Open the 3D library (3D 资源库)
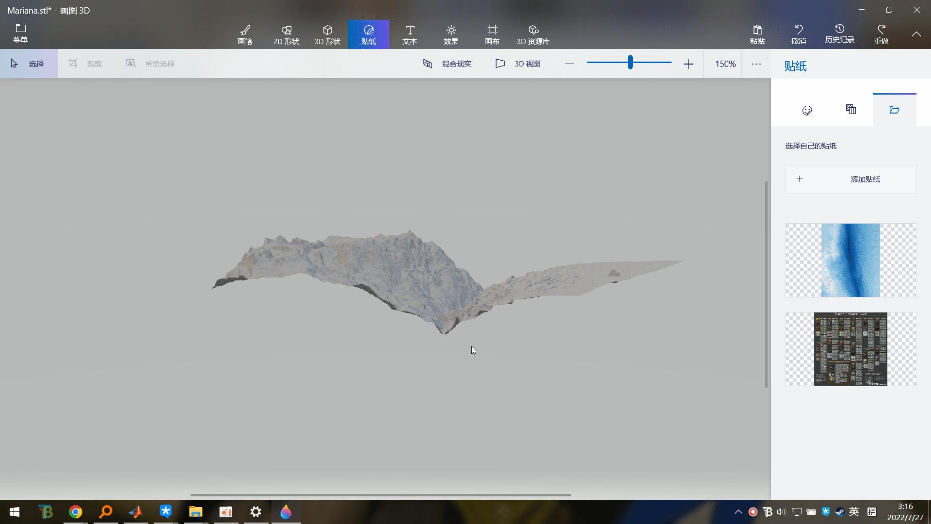This screenshot has height=524, width=931. click(533, 34)
